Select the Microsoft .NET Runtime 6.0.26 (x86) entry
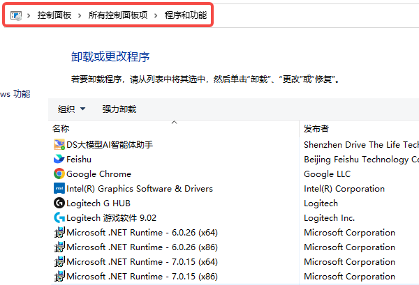The width and height of the screenshot is (419, 285). tap(133, 247)
